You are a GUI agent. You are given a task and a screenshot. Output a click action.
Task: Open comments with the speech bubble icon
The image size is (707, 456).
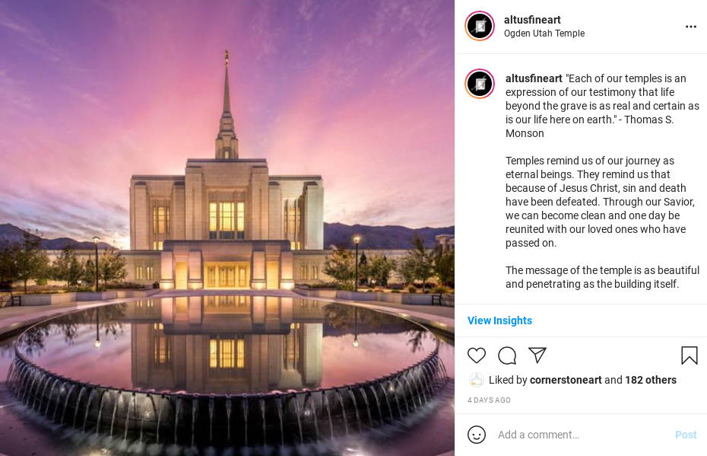pyautogui.click(x=507, y=356)
